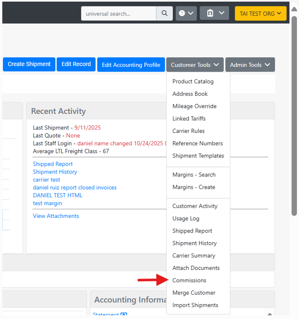The height and width of the screenshot is (319, 299).
Task: Click the Create Shipment button
Action: pyautogui.click(x=29, y=64)
